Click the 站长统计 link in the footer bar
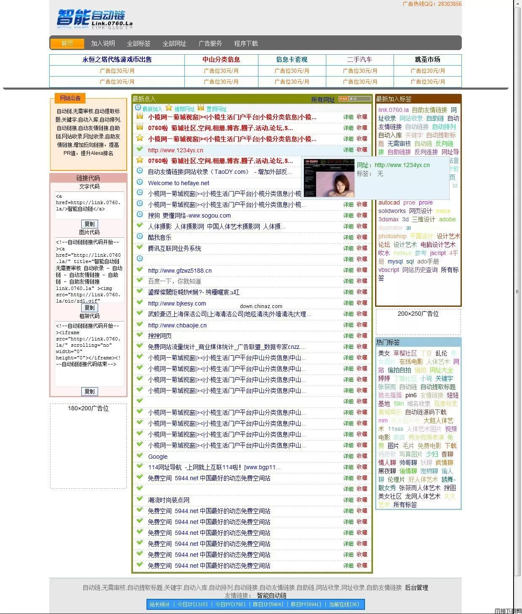Viewport: 522px width, 614px height. pyautogui.click(x=159, y=604)
